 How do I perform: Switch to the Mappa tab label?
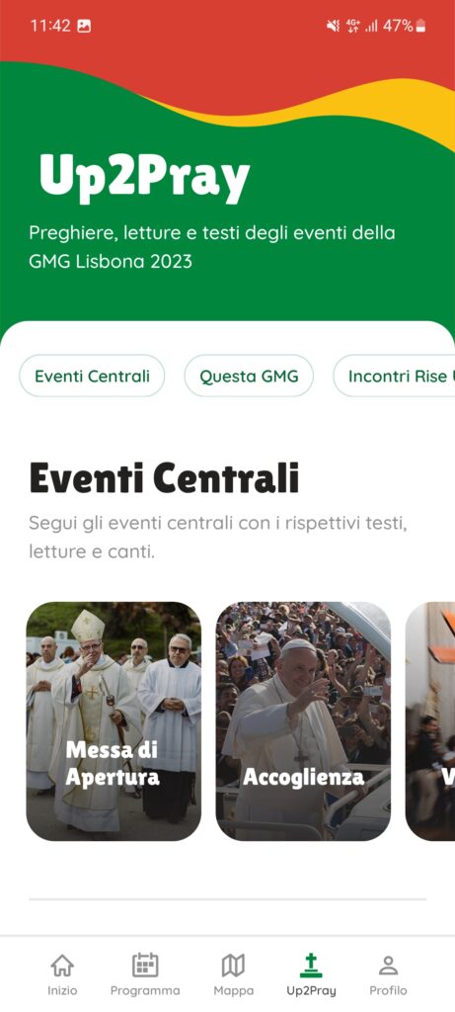point(233,990)
